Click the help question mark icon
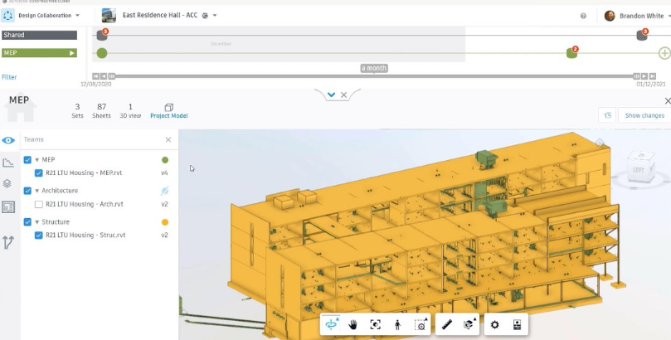671x340 pixels. [583, 16]
